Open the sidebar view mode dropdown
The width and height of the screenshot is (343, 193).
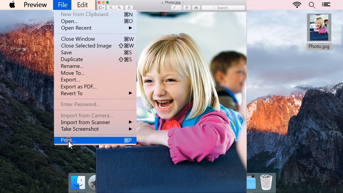[101, 8]
